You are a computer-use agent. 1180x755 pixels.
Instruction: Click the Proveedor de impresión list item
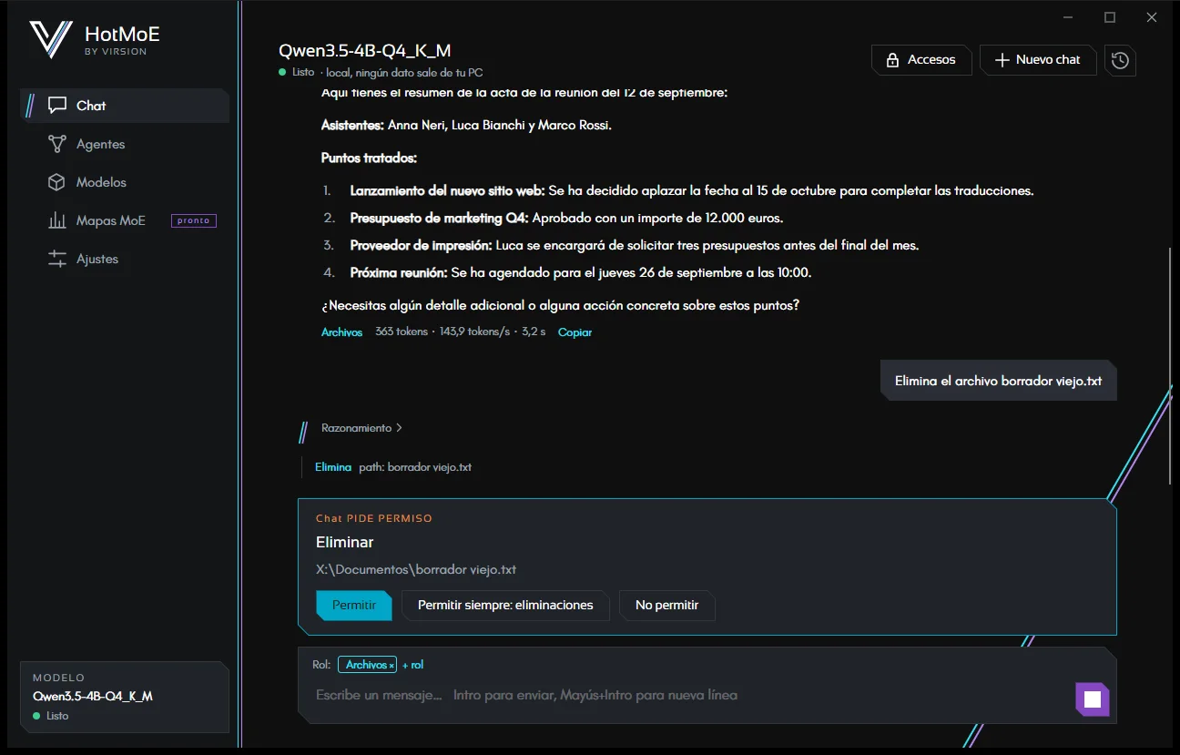[x=620, y=246]
